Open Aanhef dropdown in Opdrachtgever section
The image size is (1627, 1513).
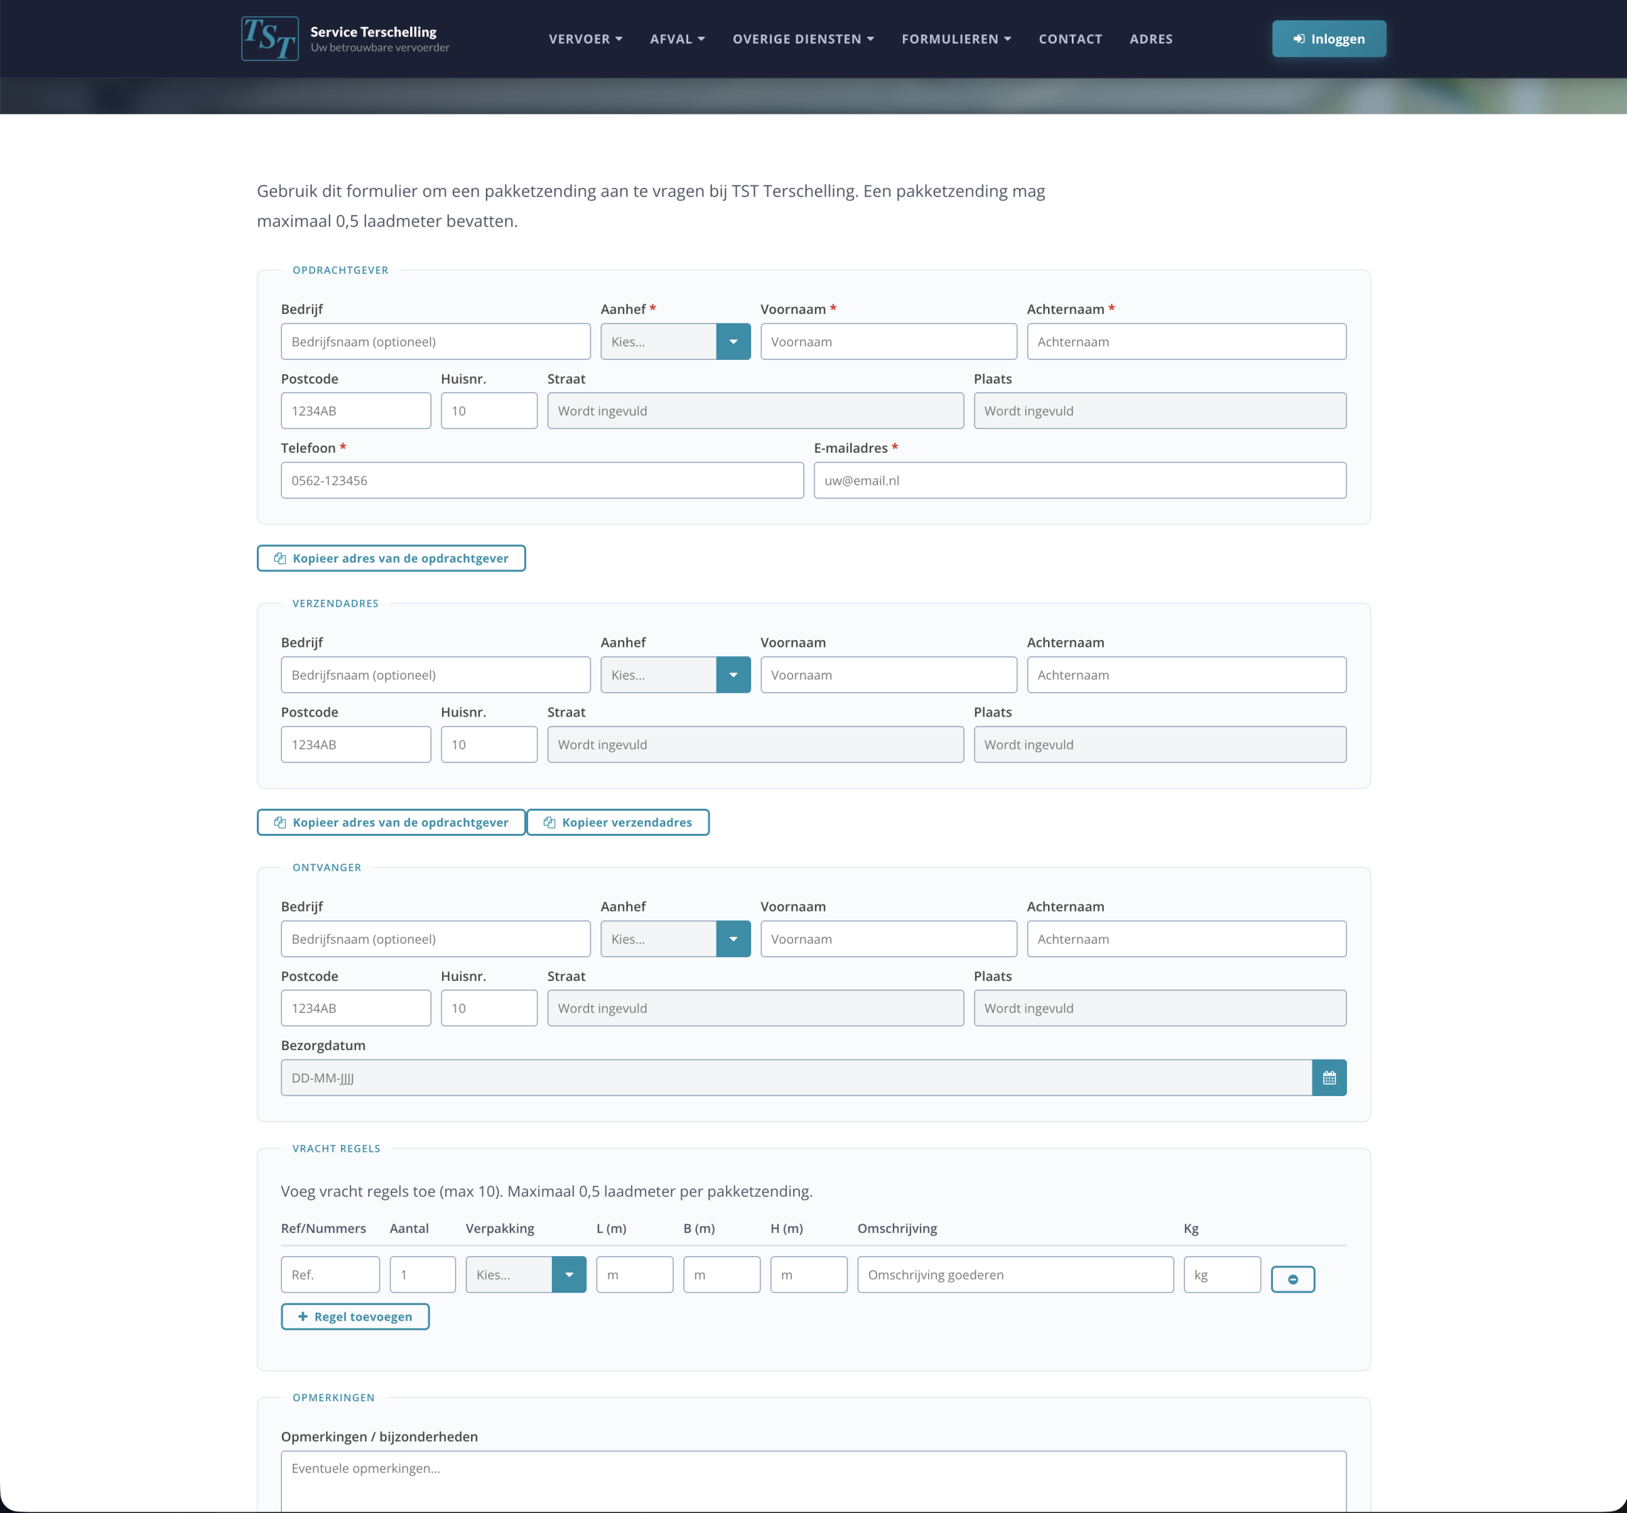pyautogui.click(x=675, y=341)
